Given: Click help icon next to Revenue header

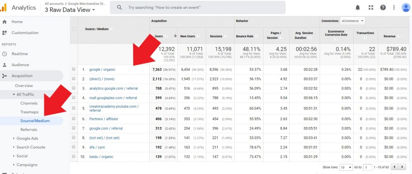Looking at the screenshot, I should click(x=399, y=36).
